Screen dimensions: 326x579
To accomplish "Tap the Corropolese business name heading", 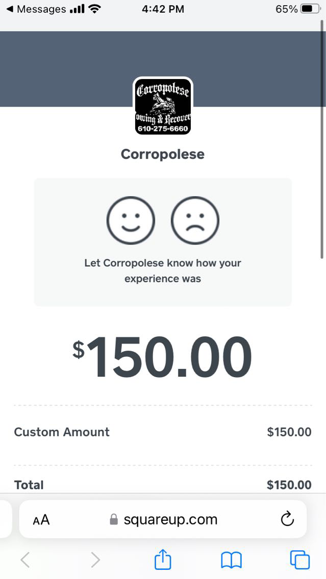I will click(163, 154).
